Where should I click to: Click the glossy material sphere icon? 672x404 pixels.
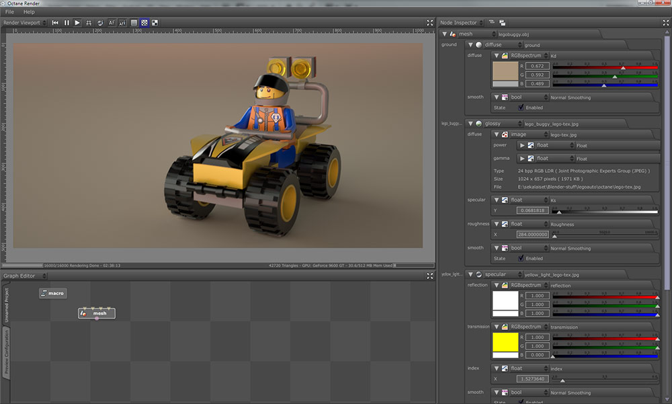pyautogui.click(x=478, y=124)
